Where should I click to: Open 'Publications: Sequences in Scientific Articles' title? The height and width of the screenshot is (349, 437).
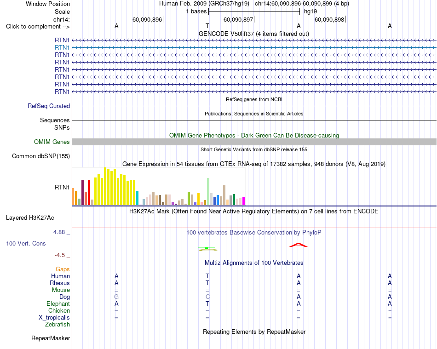254,114
